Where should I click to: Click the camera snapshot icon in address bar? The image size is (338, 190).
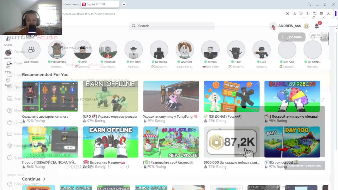point(294,13)
